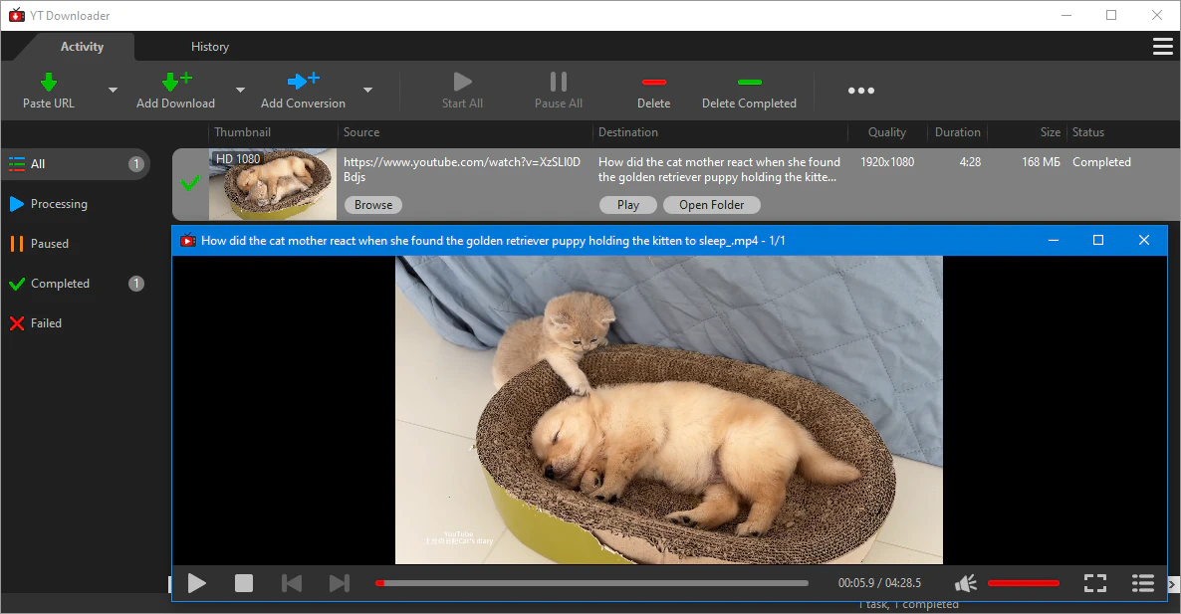Viewport: 1181px width, 614px height.
Task: Switch to the History tab
Action: [x=209, y=47]
